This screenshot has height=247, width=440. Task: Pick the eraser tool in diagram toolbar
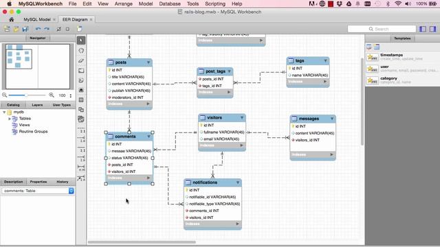click(x=81, y=60)
